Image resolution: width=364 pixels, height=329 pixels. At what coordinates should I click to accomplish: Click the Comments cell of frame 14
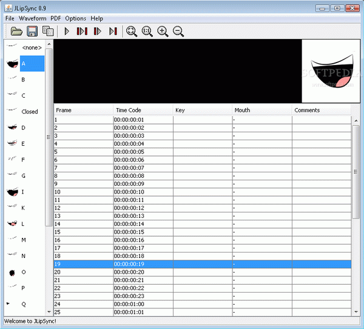tap(322, 224)
